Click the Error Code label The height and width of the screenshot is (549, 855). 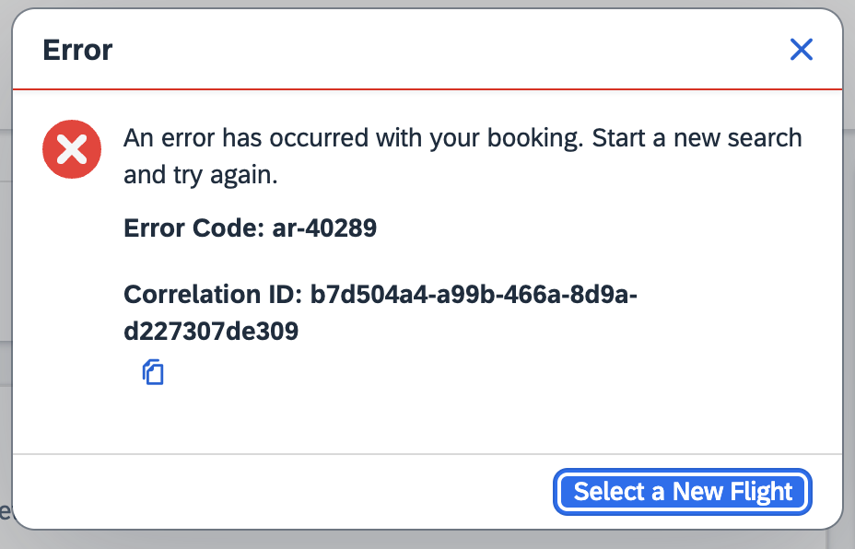coord(194,228)
